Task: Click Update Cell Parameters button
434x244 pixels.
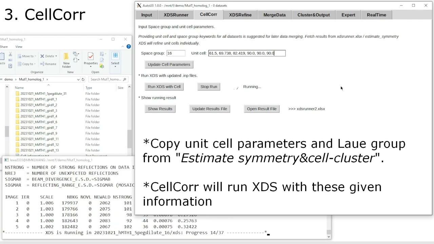Action: 169,64
